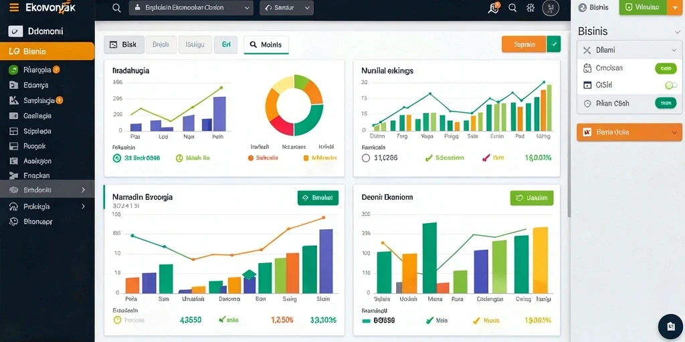This screenshot has height=342, width=685.
Task: Click the orange Sapmie button
Action: click(x=524, y=44)
